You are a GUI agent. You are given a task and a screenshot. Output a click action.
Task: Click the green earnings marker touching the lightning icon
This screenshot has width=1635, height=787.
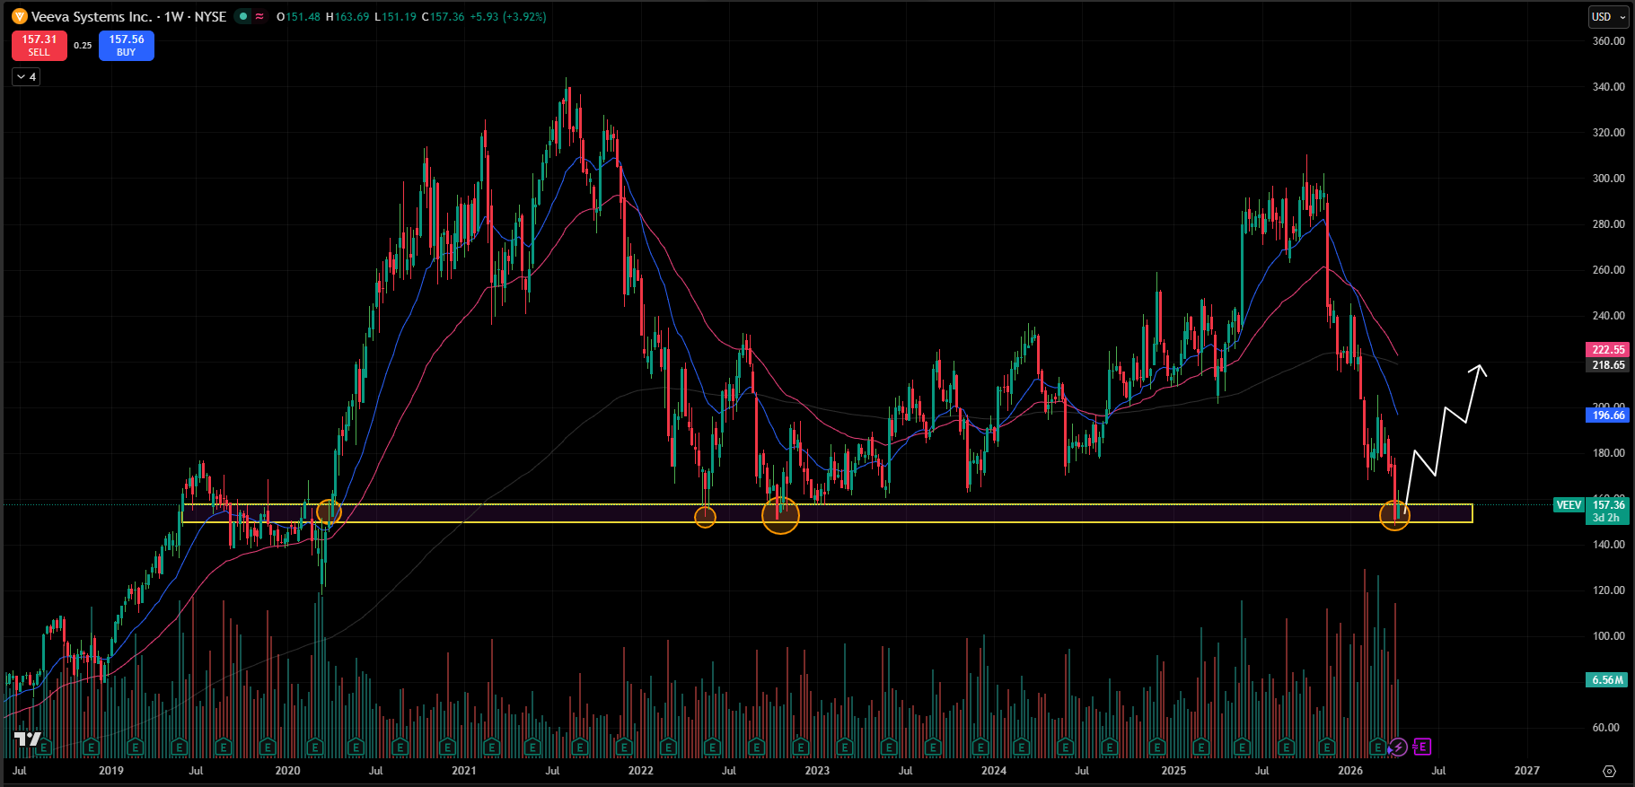coord(1379,747)
